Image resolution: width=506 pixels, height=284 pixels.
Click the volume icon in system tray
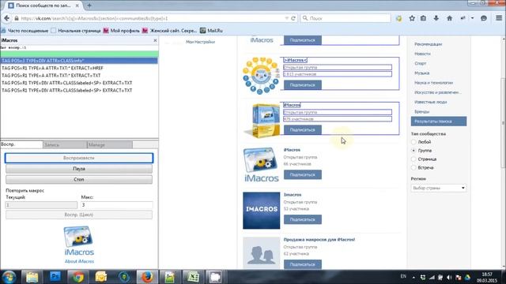click(x=449, y=277)
